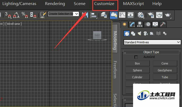Click the FRONT ViewCube face
The height and width of the screenshot is (107, 182).
click(x=97, y=35)
